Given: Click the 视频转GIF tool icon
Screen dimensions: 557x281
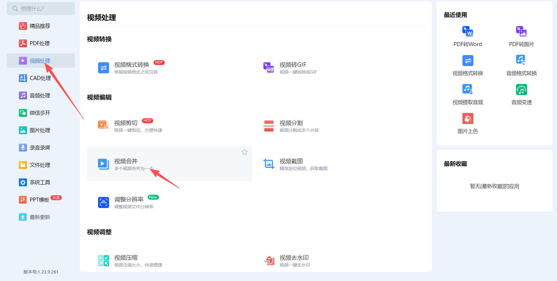Looking at the screenshot, I should coord(269,68).
